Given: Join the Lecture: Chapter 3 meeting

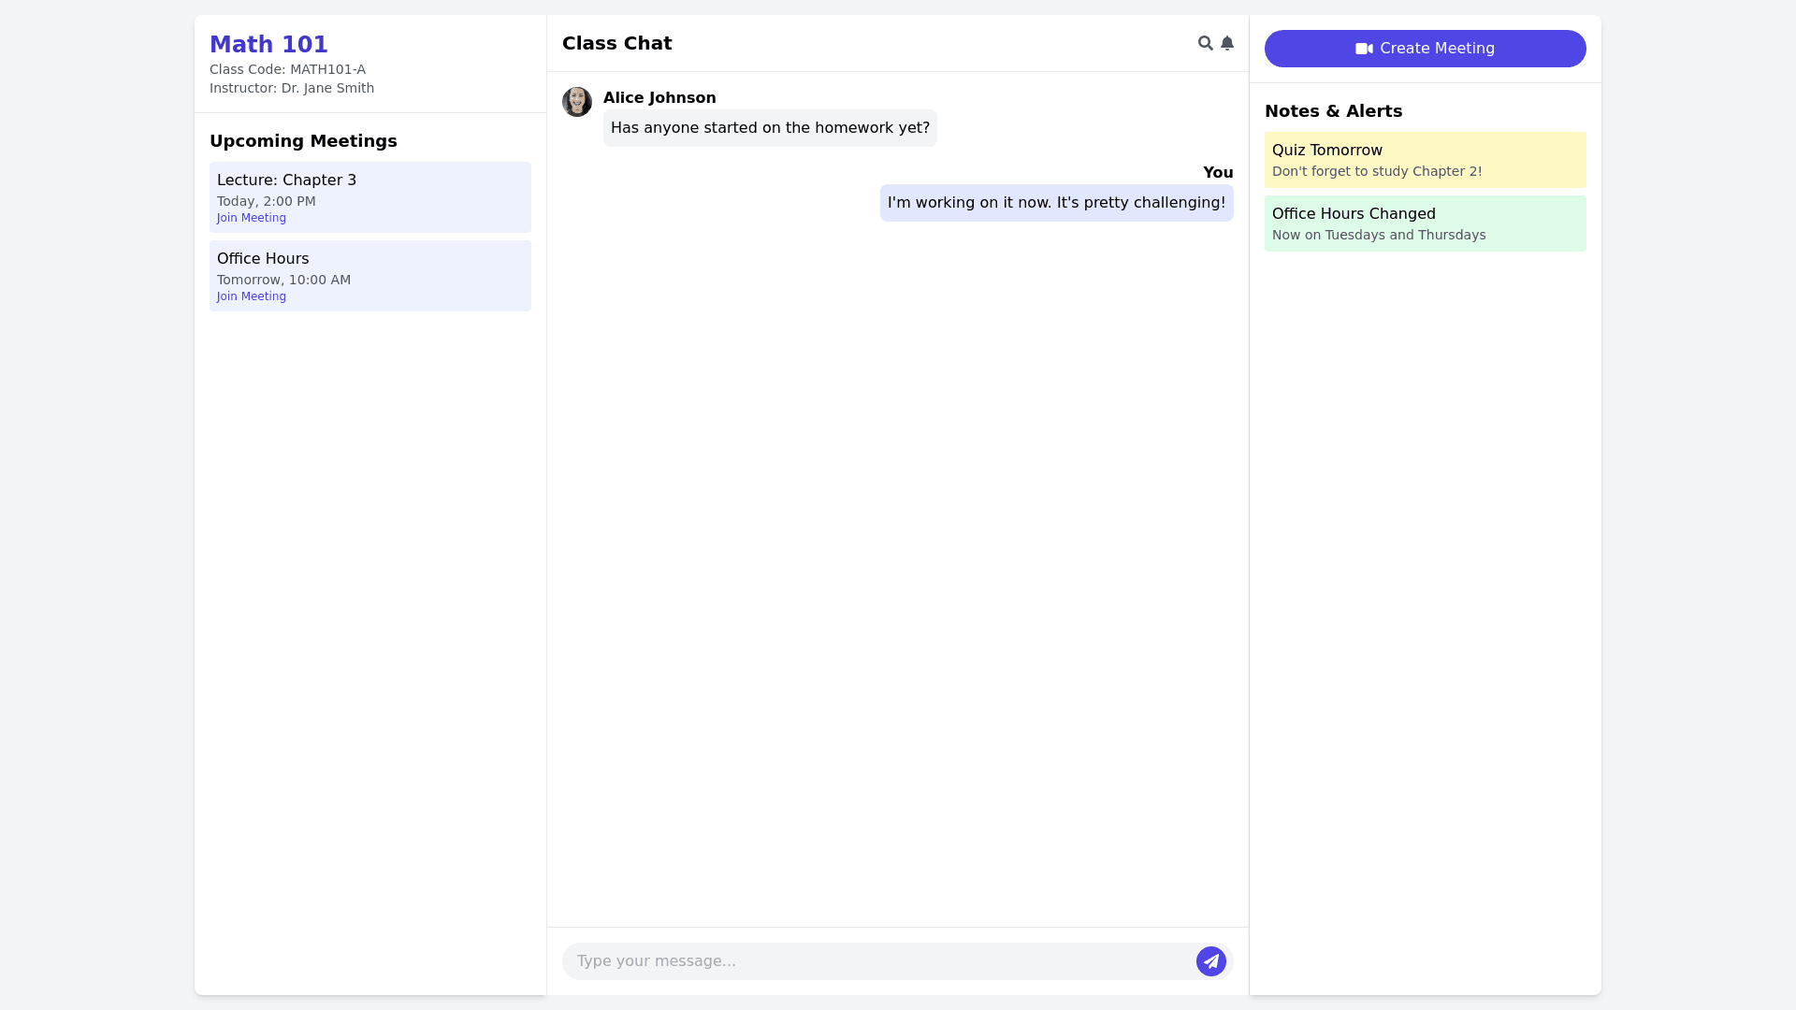Looking at the screenshot, I should [252, 218].
